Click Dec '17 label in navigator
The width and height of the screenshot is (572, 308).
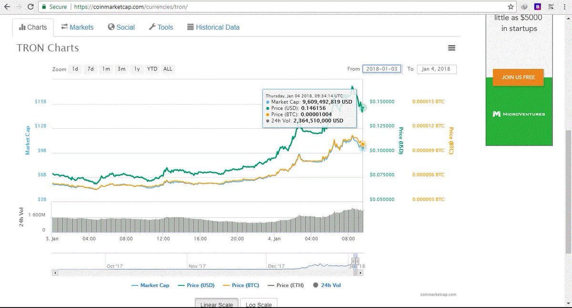pos(276,266)
